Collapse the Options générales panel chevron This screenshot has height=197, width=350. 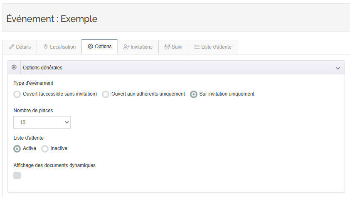[338, 68]
